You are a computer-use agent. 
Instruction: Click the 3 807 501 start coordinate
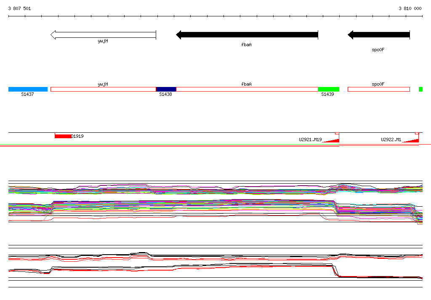click(x=19, y=8)
